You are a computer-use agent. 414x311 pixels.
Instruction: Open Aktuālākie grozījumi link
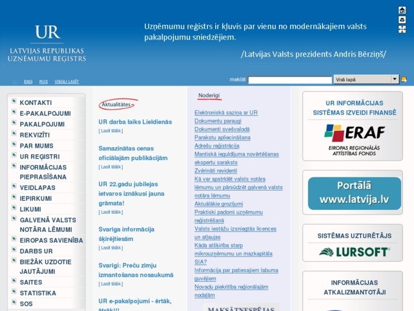pos(219,204)
